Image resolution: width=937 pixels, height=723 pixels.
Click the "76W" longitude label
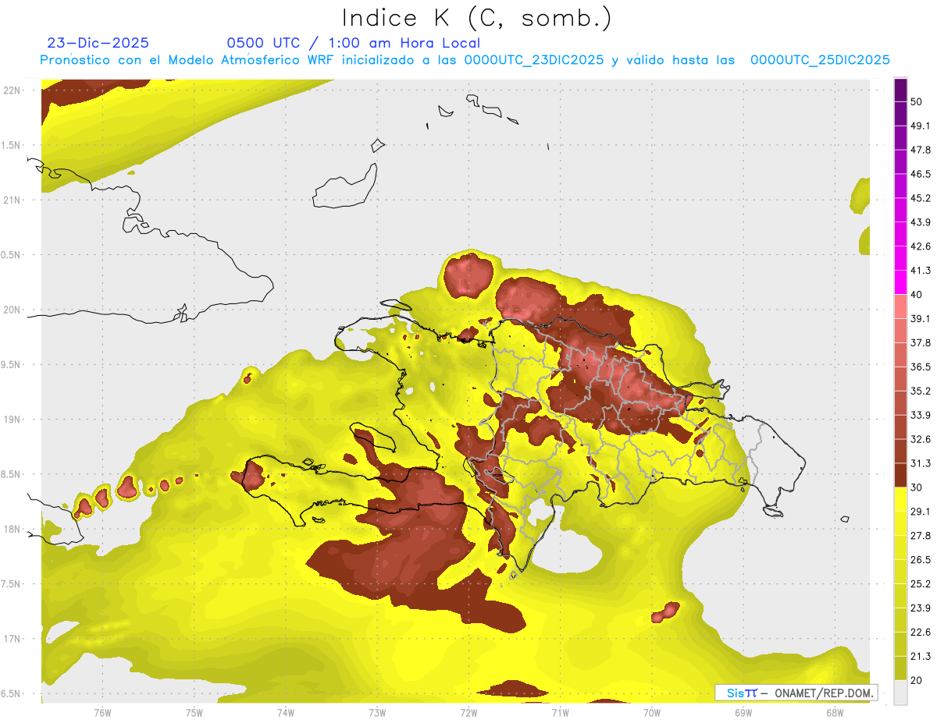(x=102, y=712)
